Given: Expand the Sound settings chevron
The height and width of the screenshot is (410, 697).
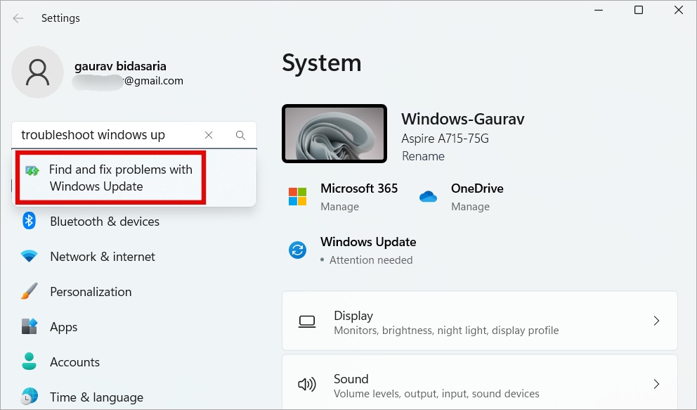Looking at the screenshot, I should point(656,384).
